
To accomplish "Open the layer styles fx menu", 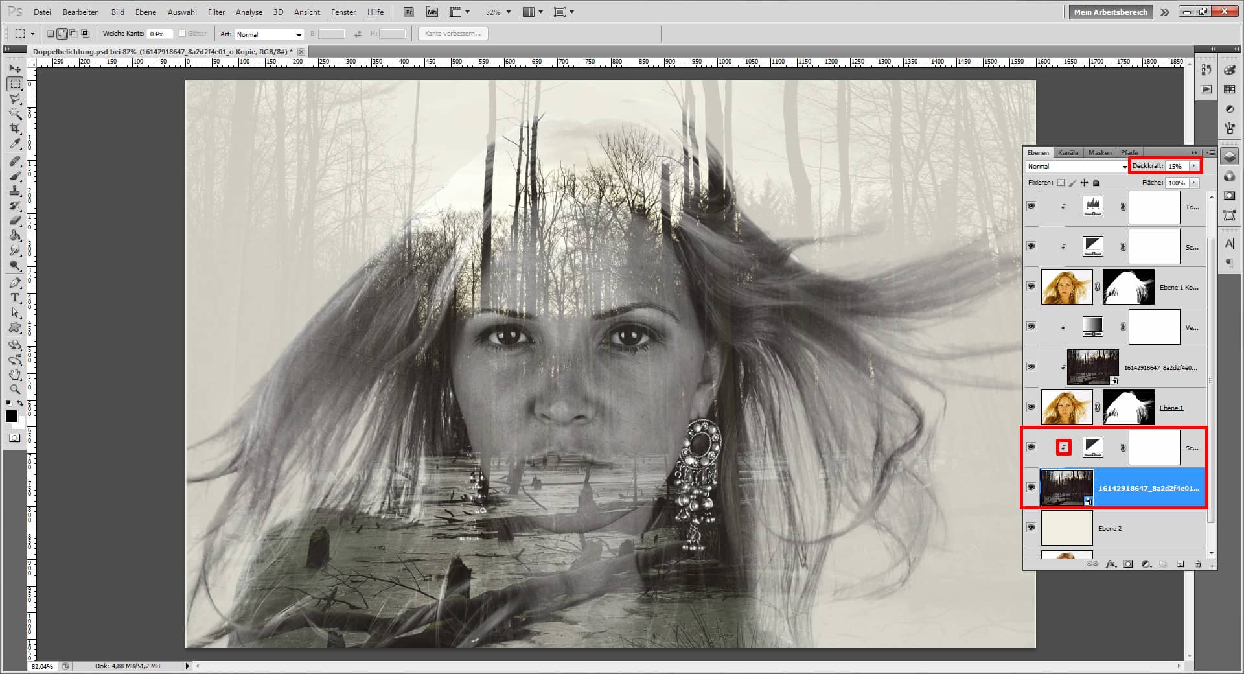I will [x=1111, y=564].
